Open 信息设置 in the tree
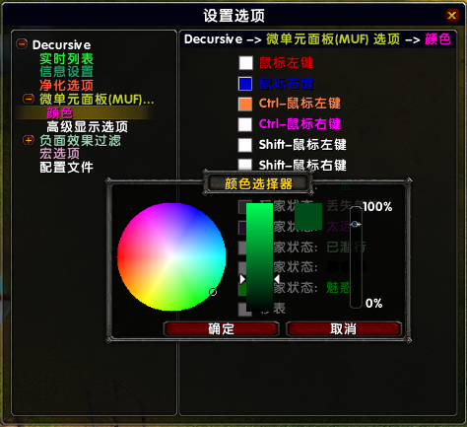Image resolution: width=467 pixels, height=427 pixels. coord(67,72)
